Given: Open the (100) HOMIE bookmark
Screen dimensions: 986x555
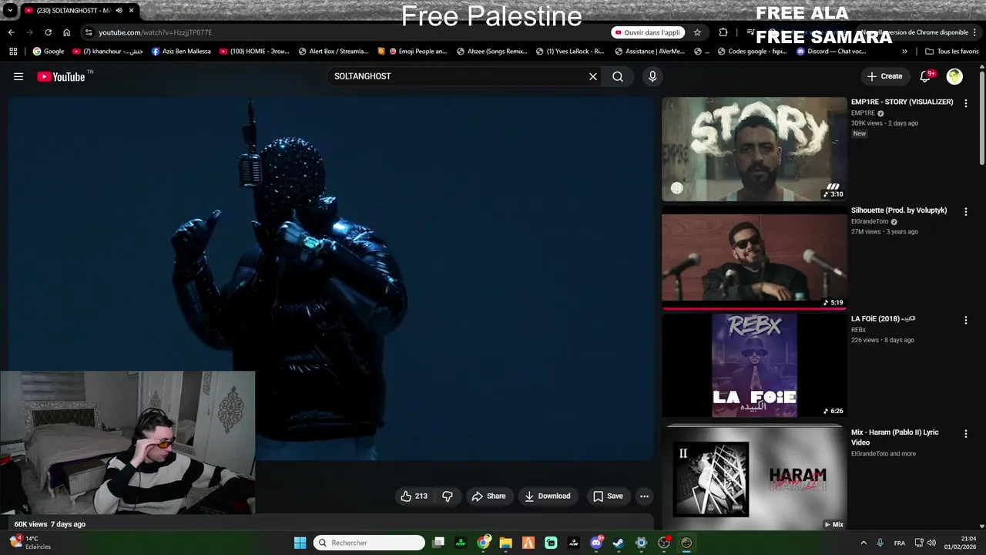Looking at the screenshot, I should (x=254, y=52).
